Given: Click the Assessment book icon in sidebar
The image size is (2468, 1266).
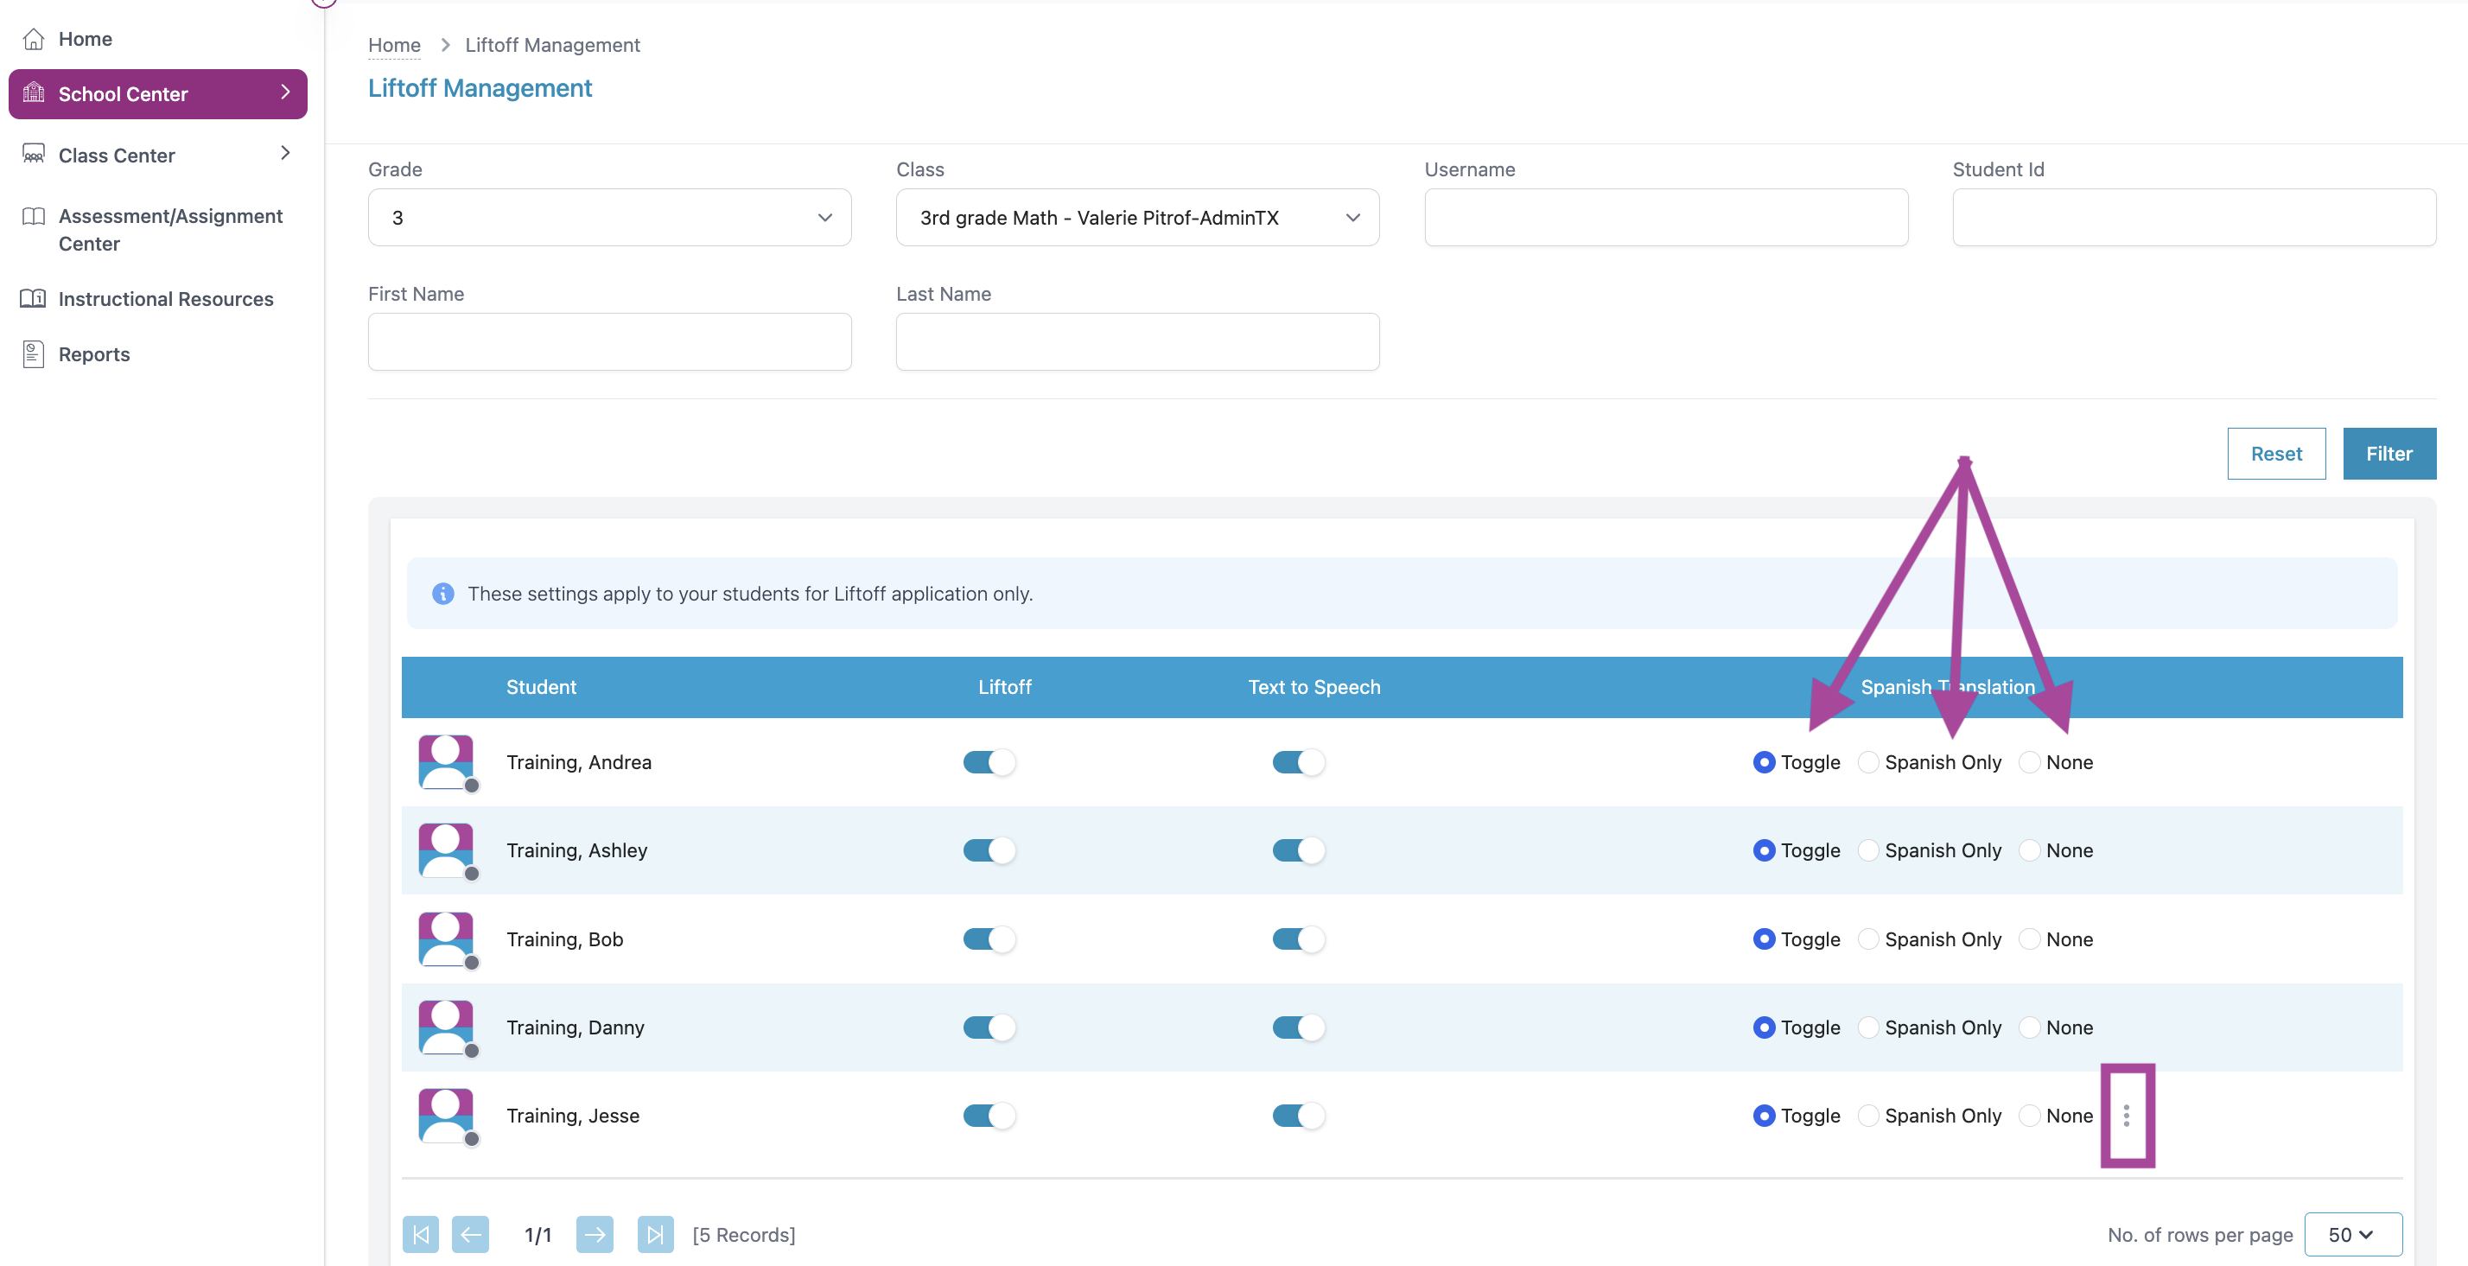Looking at the screenshot, I should [34, 217].
